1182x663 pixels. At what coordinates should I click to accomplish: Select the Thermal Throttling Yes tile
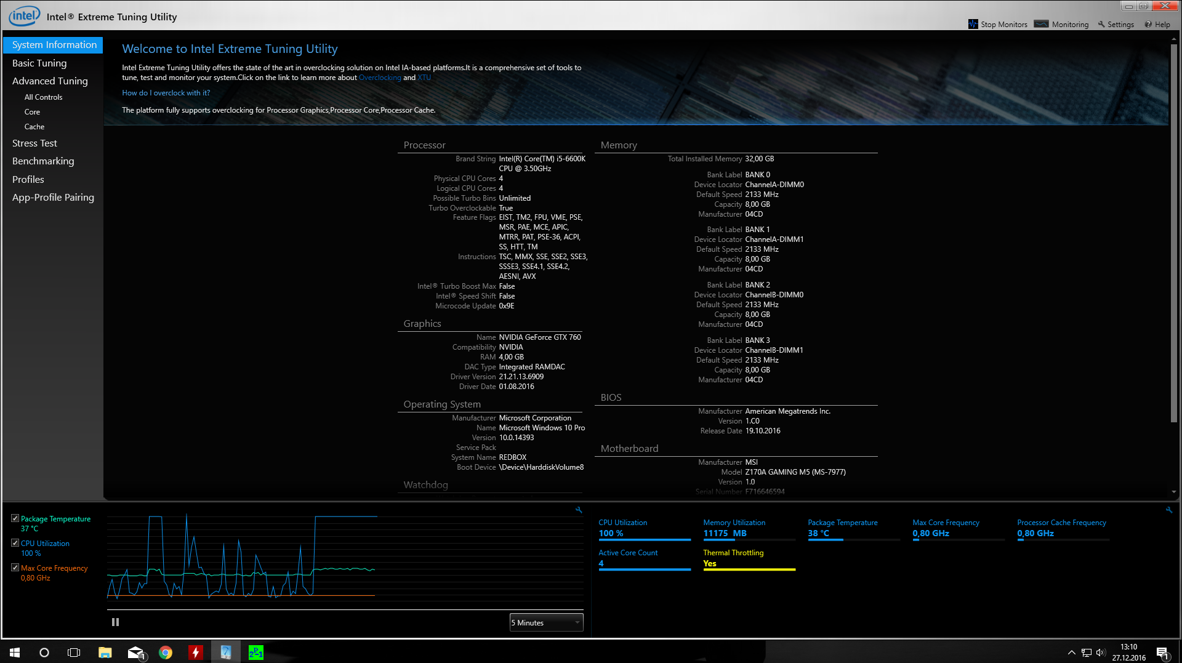point(749,559)
